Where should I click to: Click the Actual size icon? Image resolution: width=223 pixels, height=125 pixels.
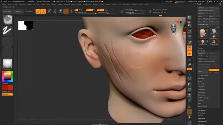click(x=189, y=37)
